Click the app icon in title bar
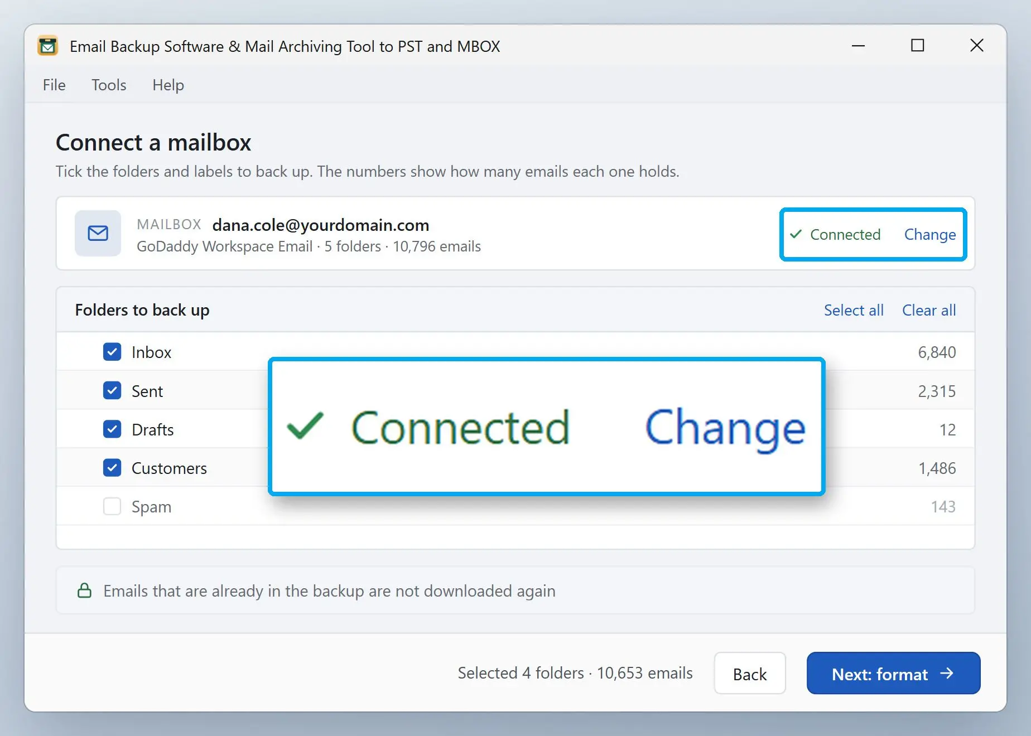This screenshot has width=1031, height=736. [48, 46]
